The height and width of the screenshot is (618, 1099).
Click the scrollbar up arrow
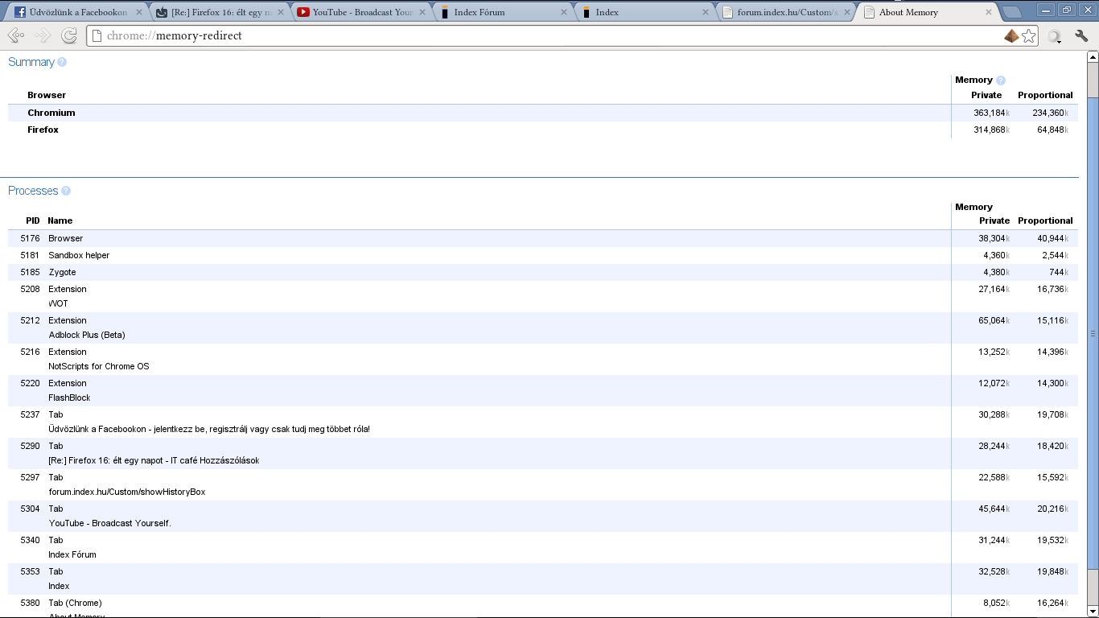(1093, 57)
